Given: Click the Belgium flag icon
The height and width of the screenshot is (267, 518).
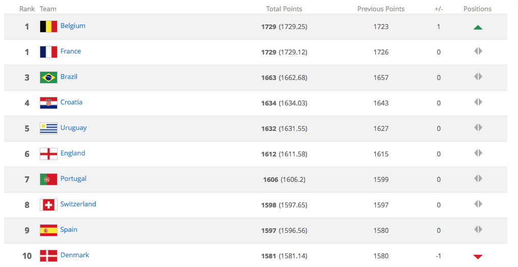Looking at the screenshot, I should pos(48,26).
